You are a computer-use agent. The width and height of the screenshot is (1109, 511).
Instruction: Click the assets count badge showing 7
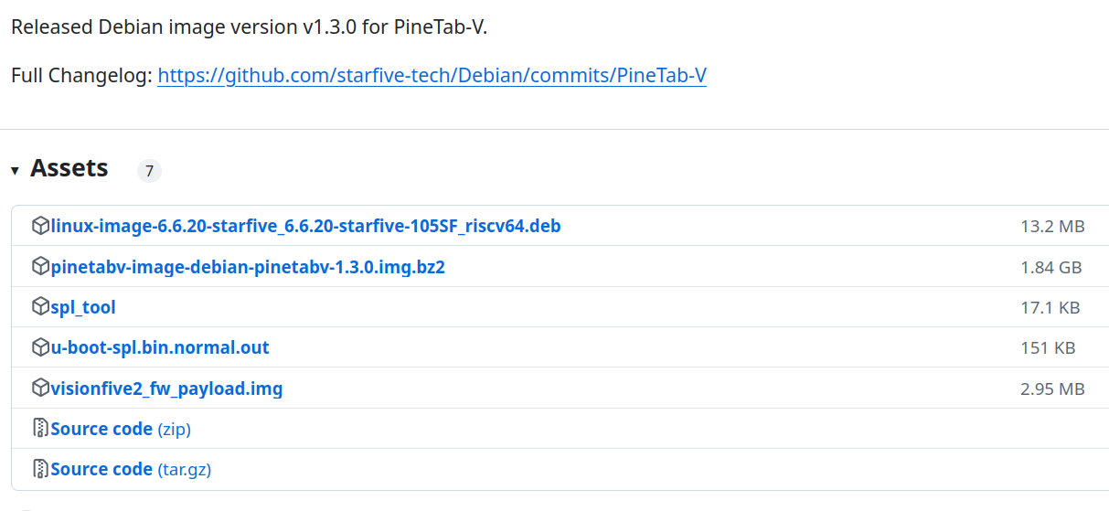tap(149, 171)
